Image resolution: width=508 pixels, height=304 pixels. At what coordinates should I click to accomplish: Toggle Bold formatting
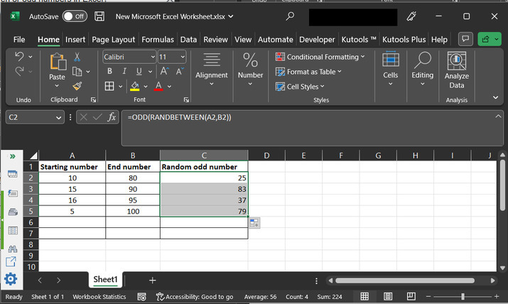tap(109, 71)
